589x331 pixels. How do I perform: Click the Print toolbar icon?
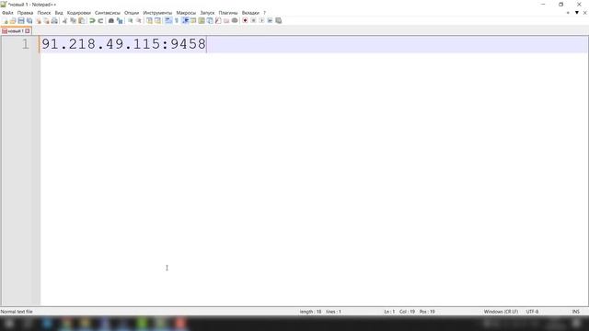[54, 20]
